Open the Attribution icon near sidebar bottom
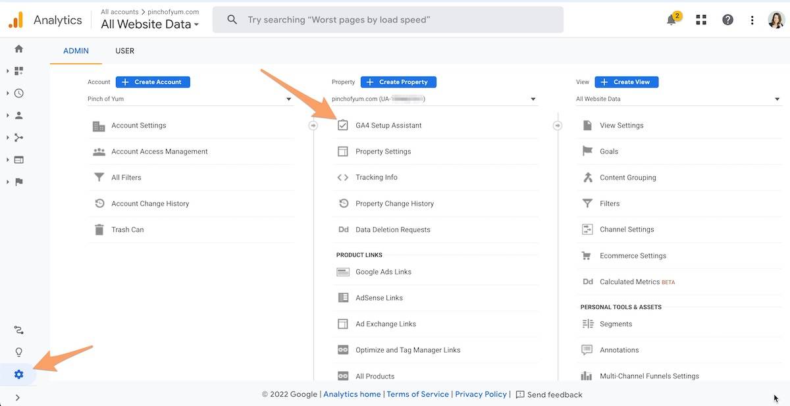Screen dimensions: 790x406 tap(18, 329)
